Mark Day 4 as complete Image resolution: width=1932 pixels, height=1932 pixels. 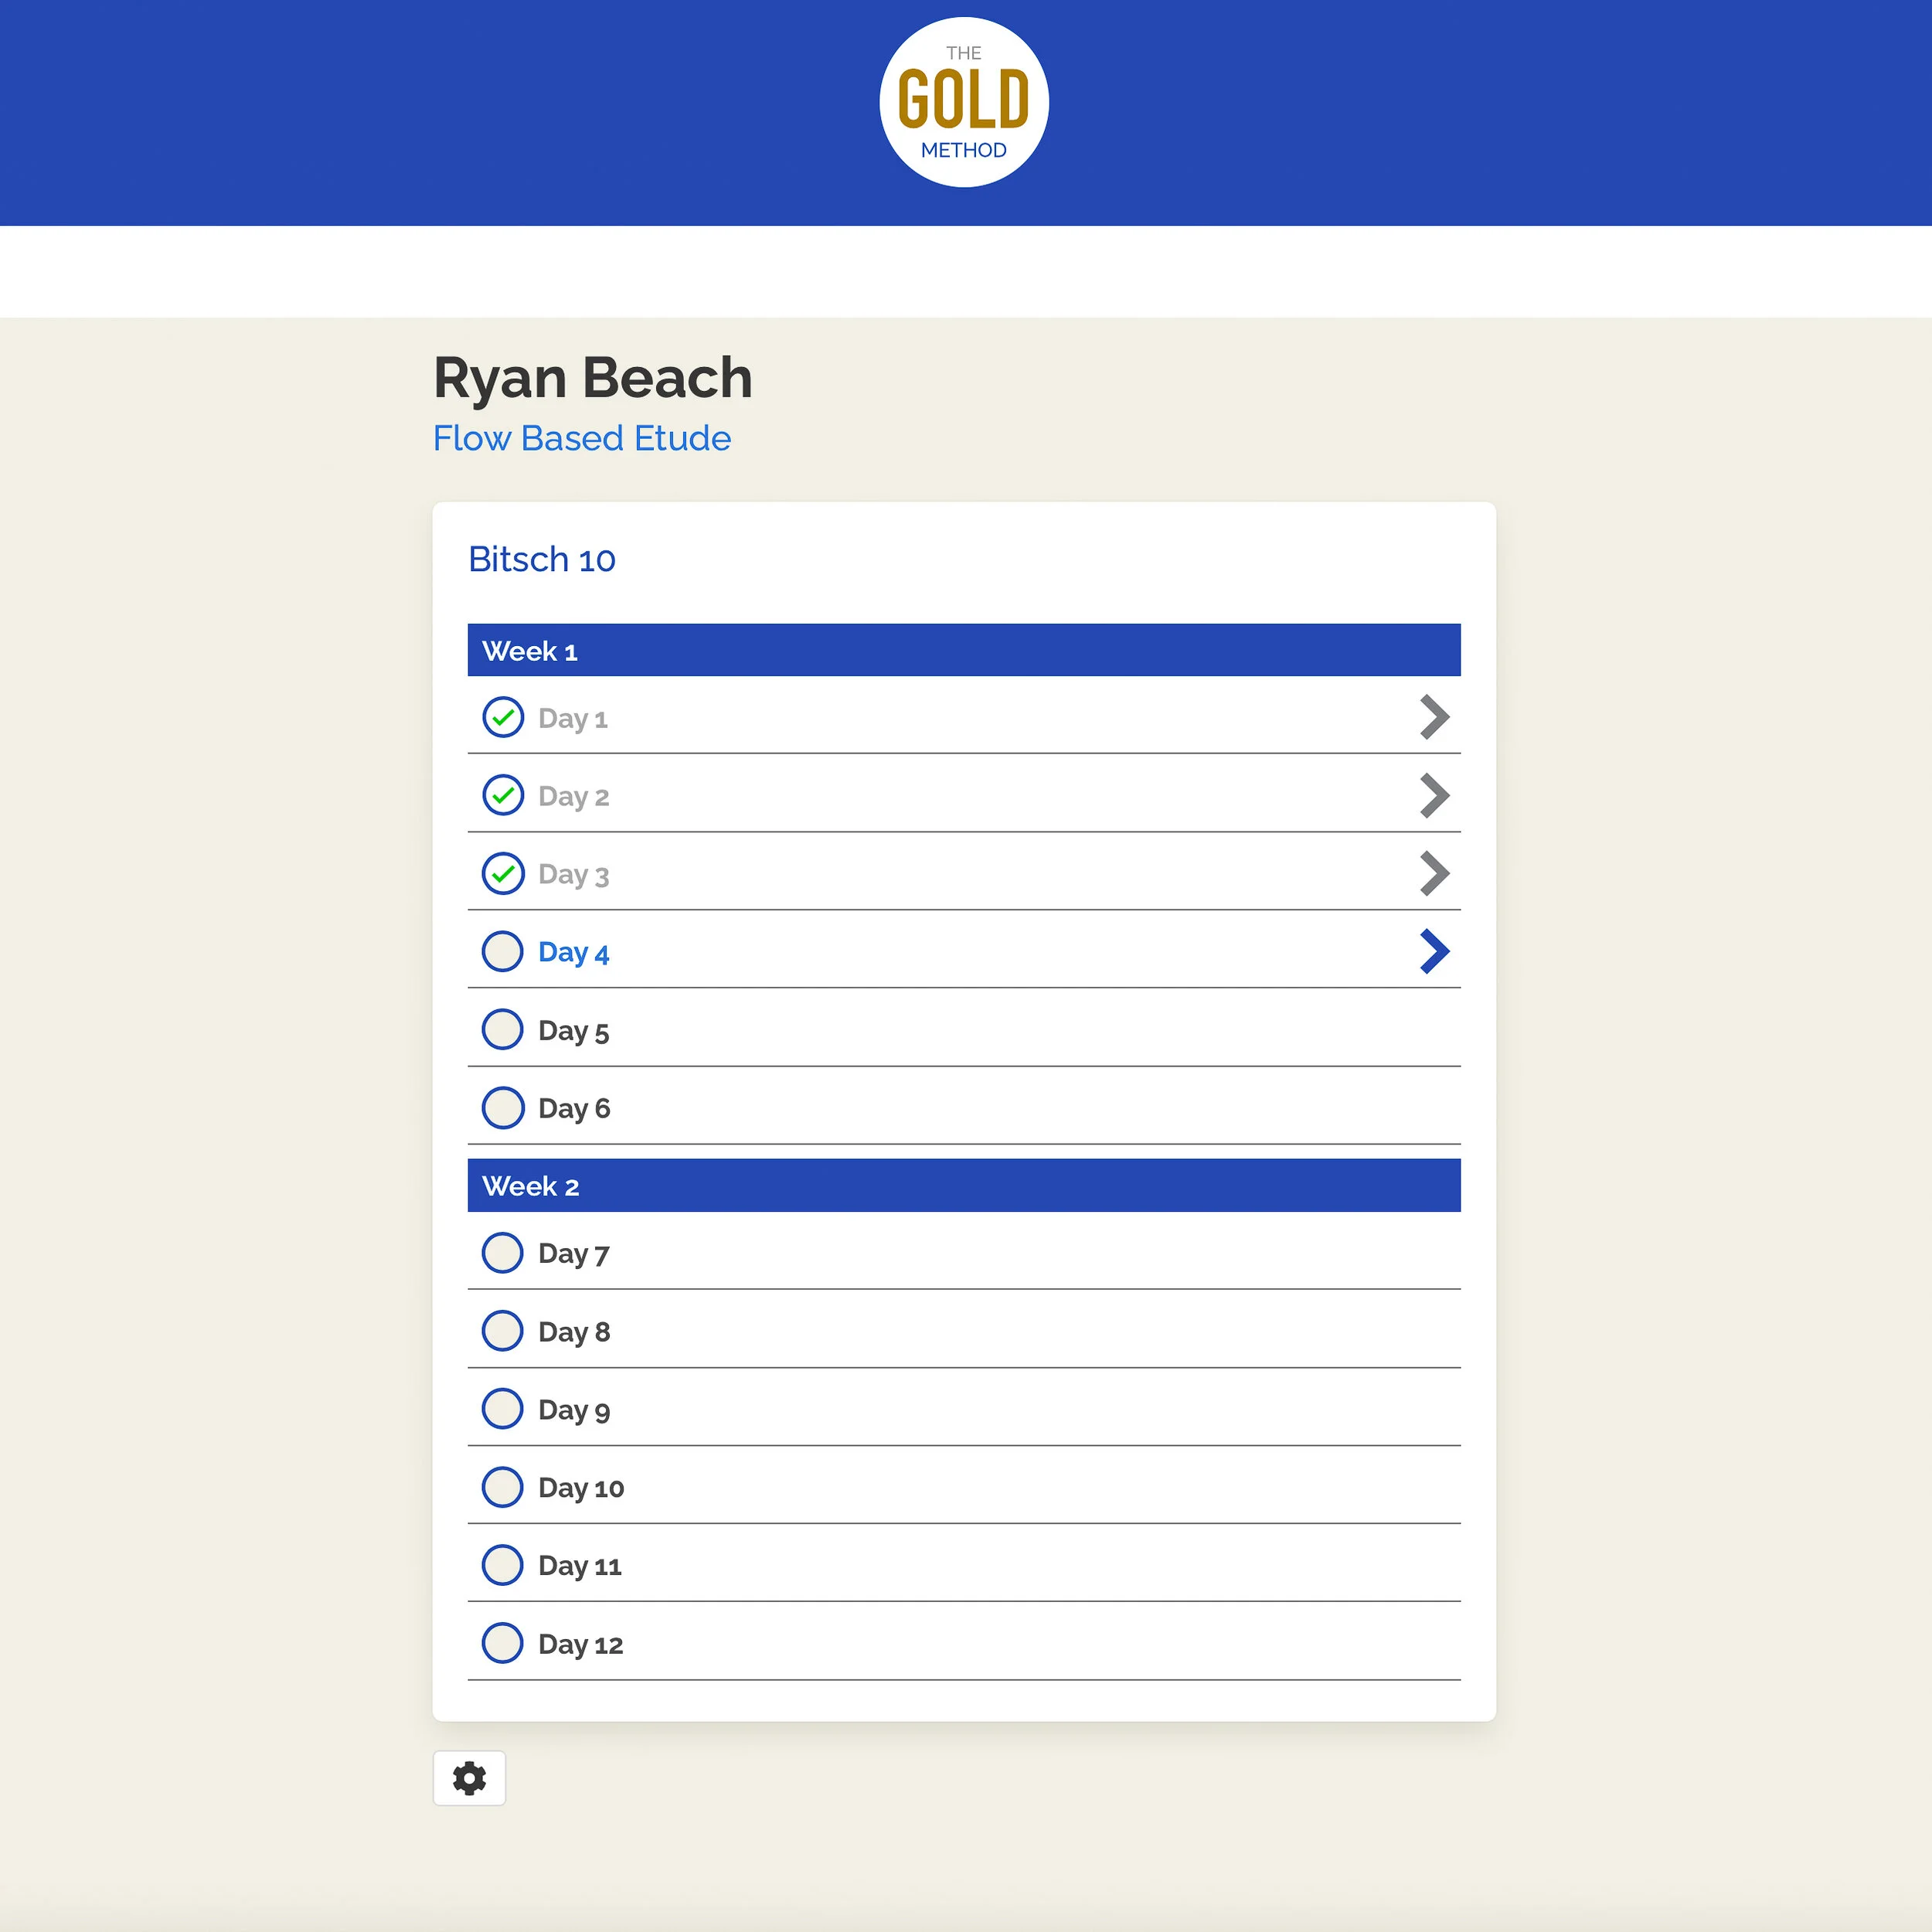coord(503,951)
